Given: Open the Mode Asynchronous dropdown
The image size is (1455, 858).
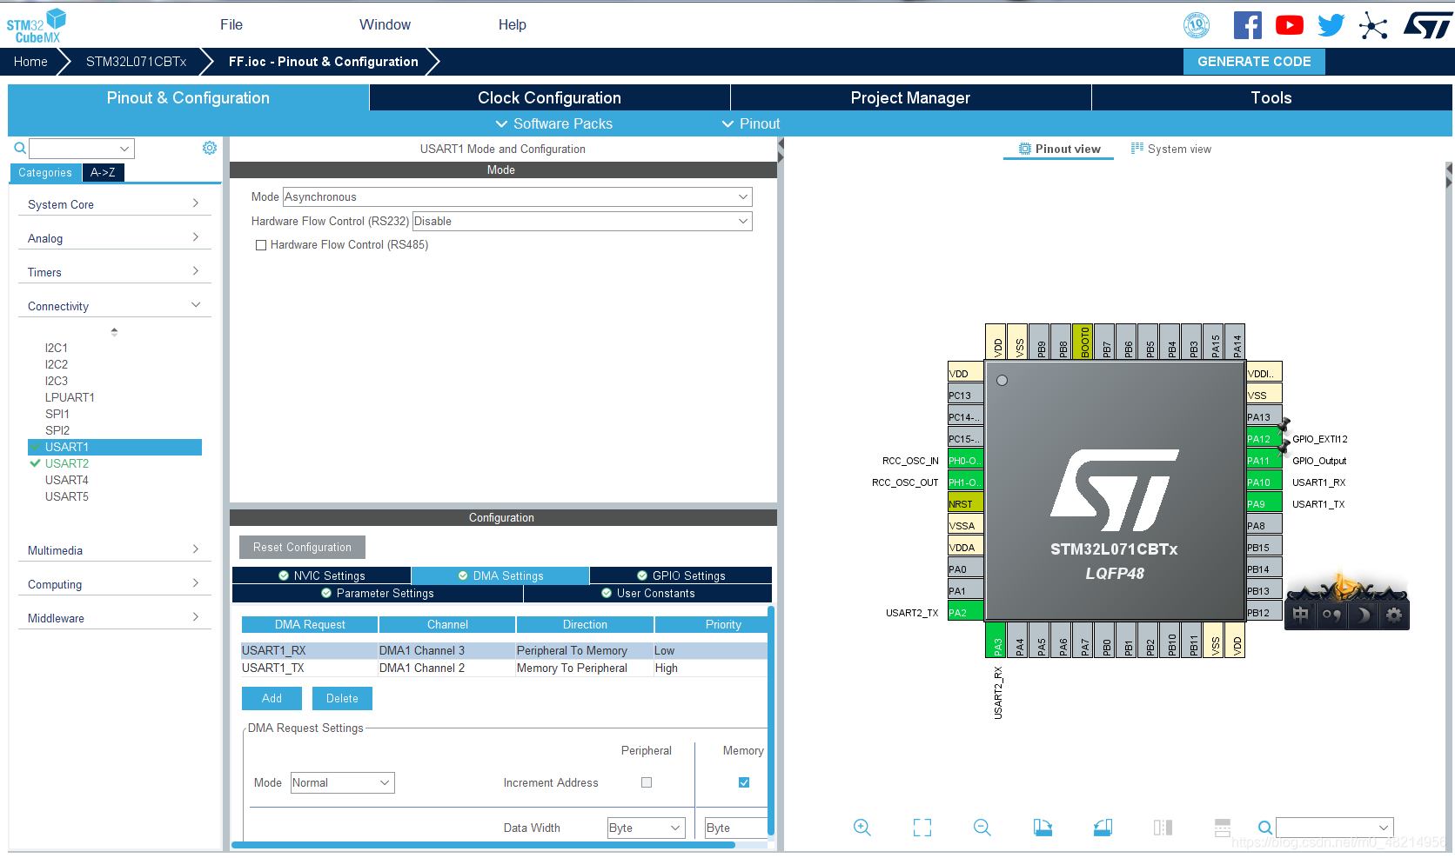Looking at the screenshot, I should (517, 197).
